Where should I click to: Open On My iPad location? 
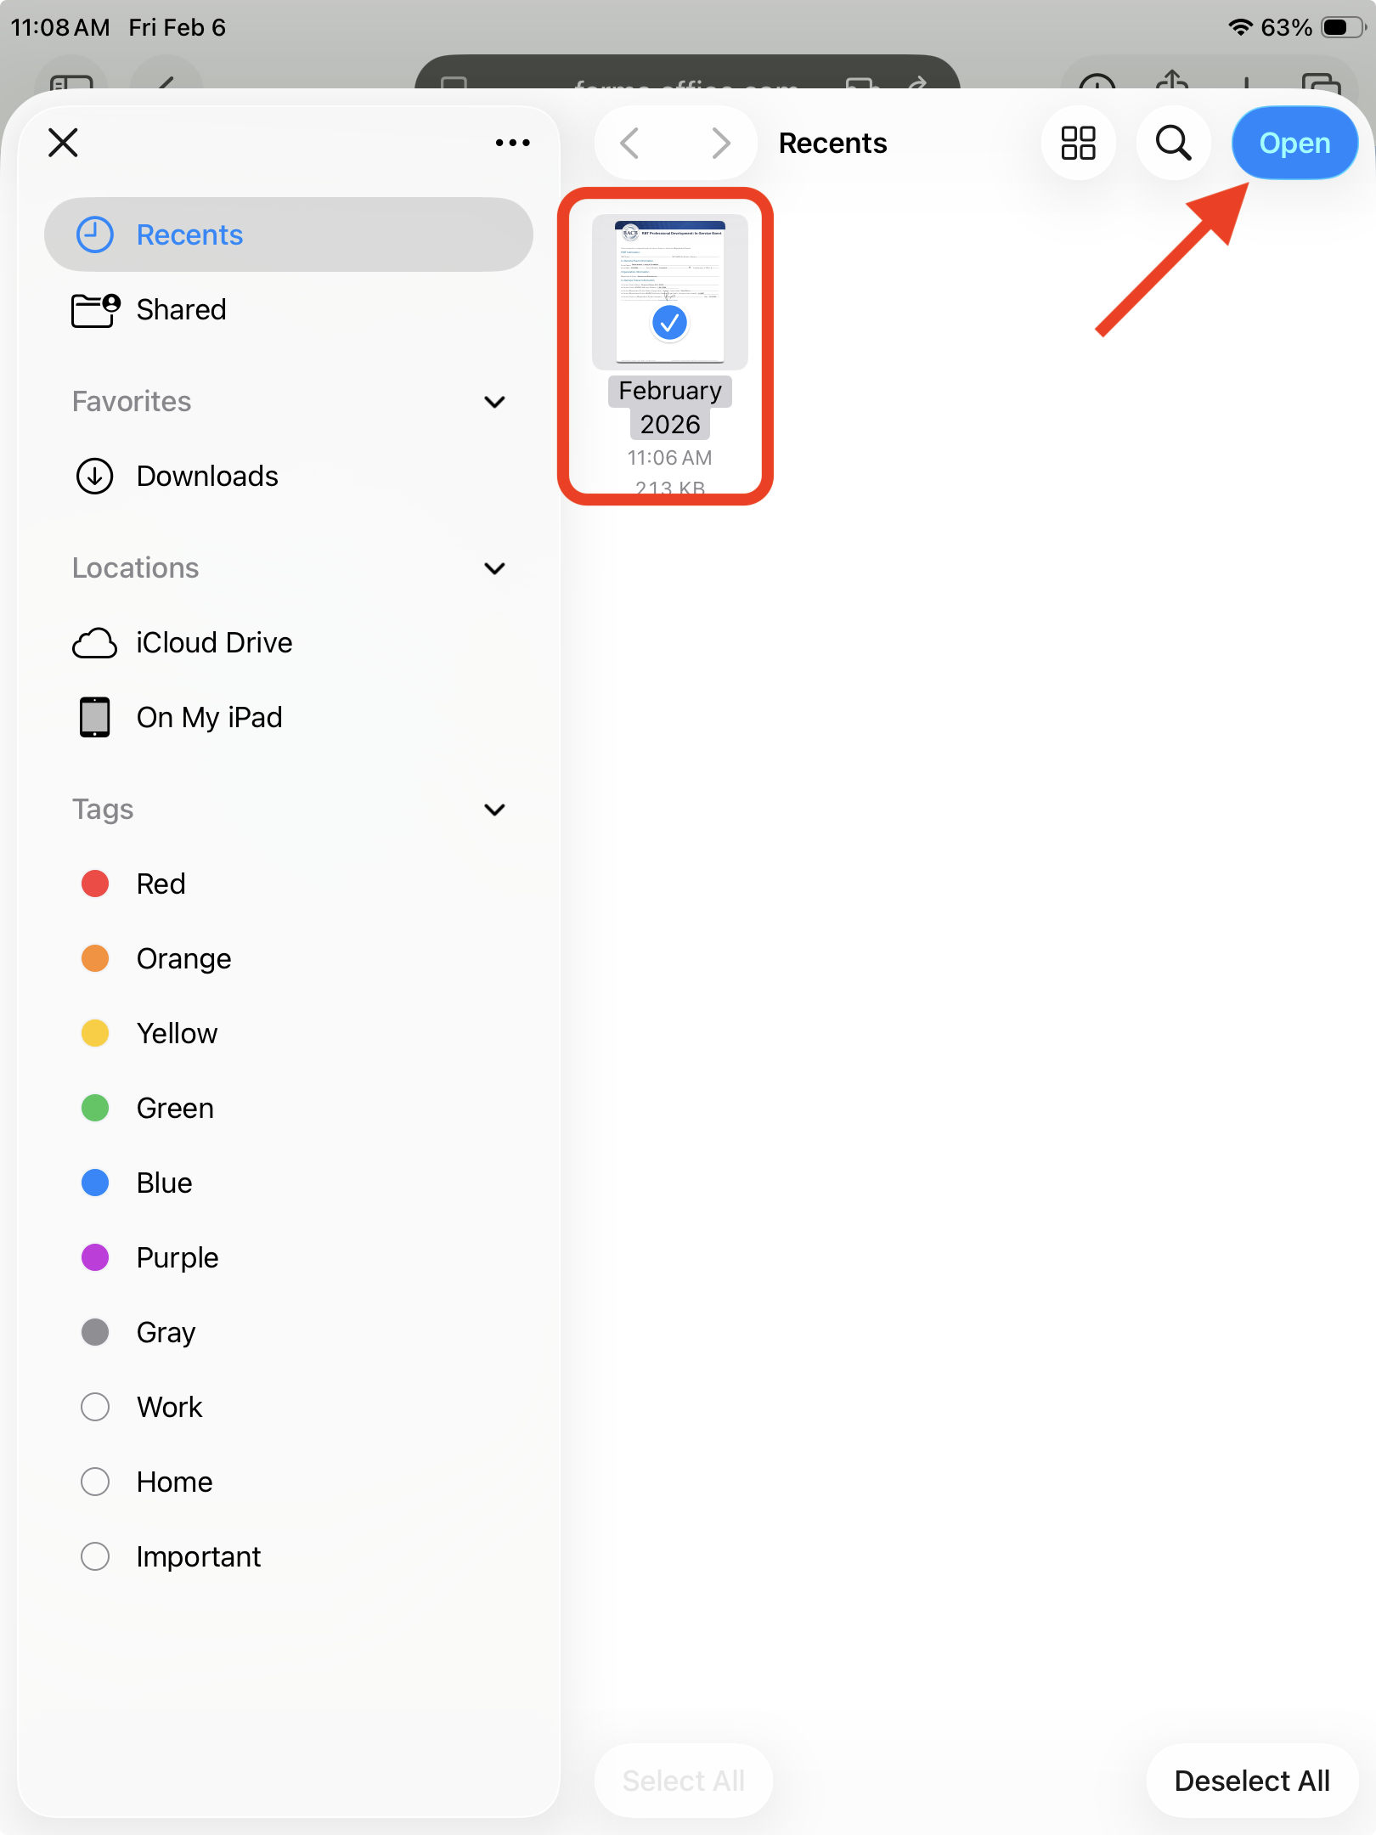[x=289, y=717]
